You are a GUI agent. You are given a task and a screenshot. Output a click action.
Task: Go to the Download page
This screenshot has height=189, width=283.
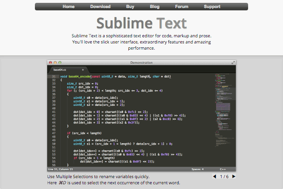tap(100, 7)
